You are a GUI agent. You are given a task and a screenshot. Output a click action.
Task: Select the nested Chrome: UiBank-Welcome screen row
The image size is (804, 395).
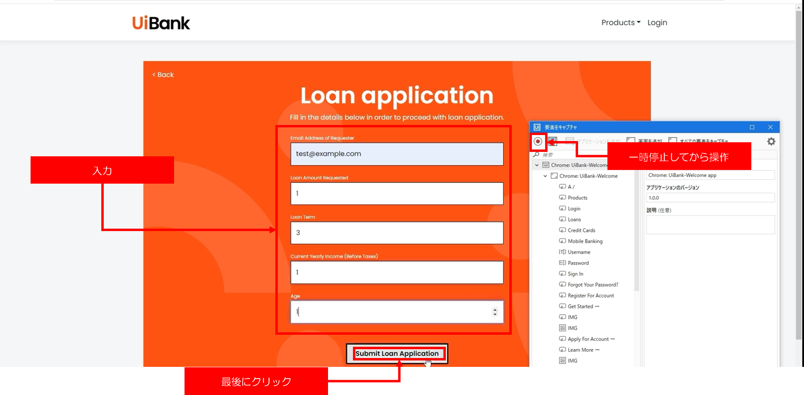[x=588, y=176]
